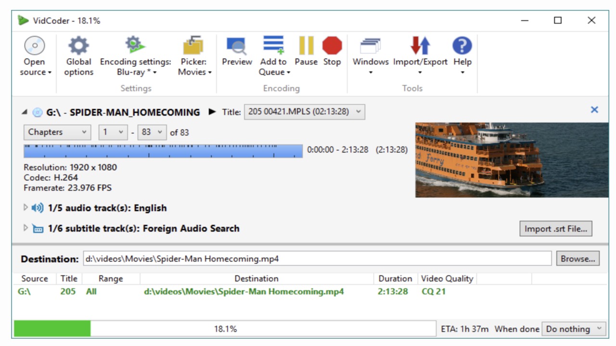This screenshot has height=346, width=616.
Task: Click the Preview magnifier icon
Action: (237, 46)
